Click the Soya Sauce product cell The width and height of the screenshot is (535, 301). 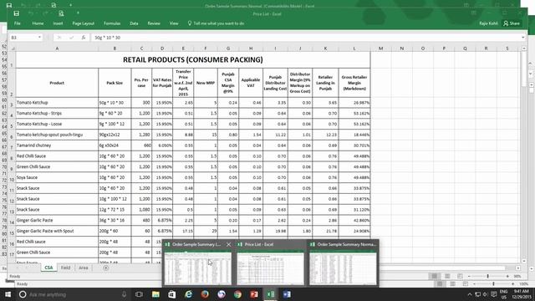coord(57,177)
